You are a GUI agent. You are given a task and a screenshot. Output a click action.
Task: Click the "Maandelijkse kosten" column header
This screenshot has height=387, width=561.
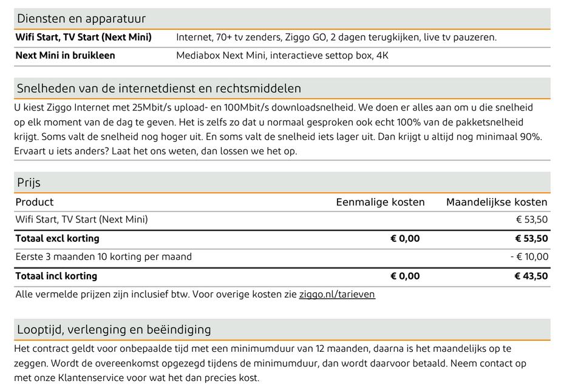(497, 202)
